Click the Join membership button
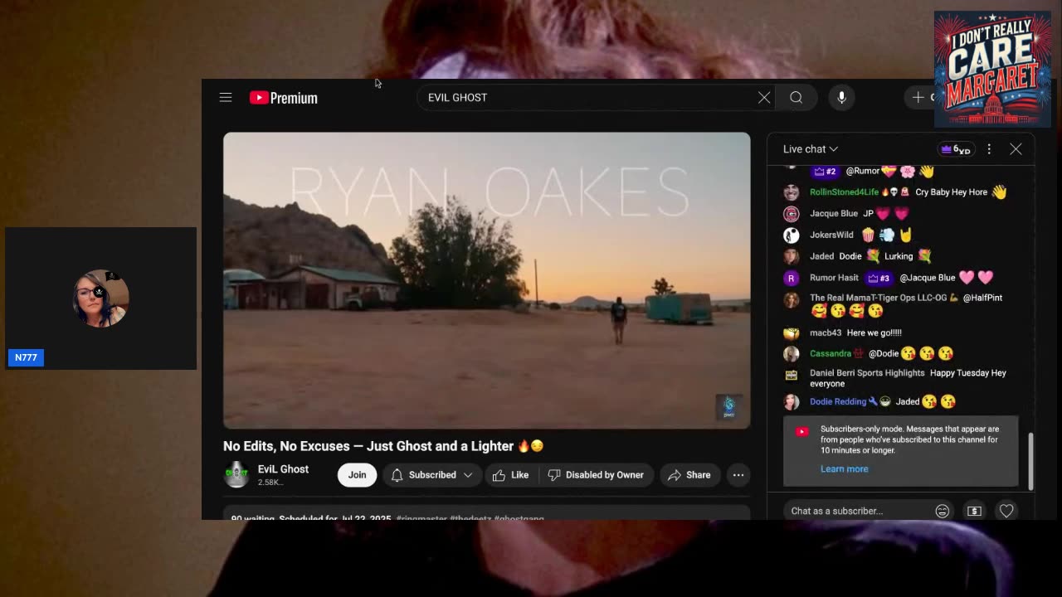This screenshot has height=597, width=1062. 357,475
